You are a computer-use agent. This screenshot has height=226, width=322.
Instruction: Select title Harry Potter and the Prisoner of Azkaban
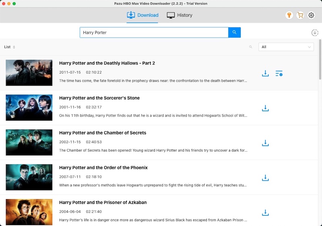click(103, 203)
